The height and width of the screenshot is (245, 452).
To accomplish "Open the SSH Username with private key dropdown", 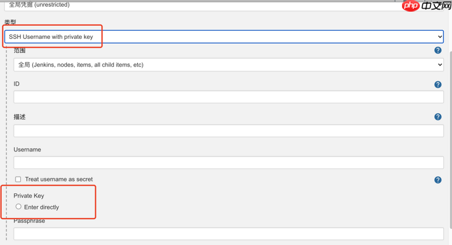I will [224, 37].
